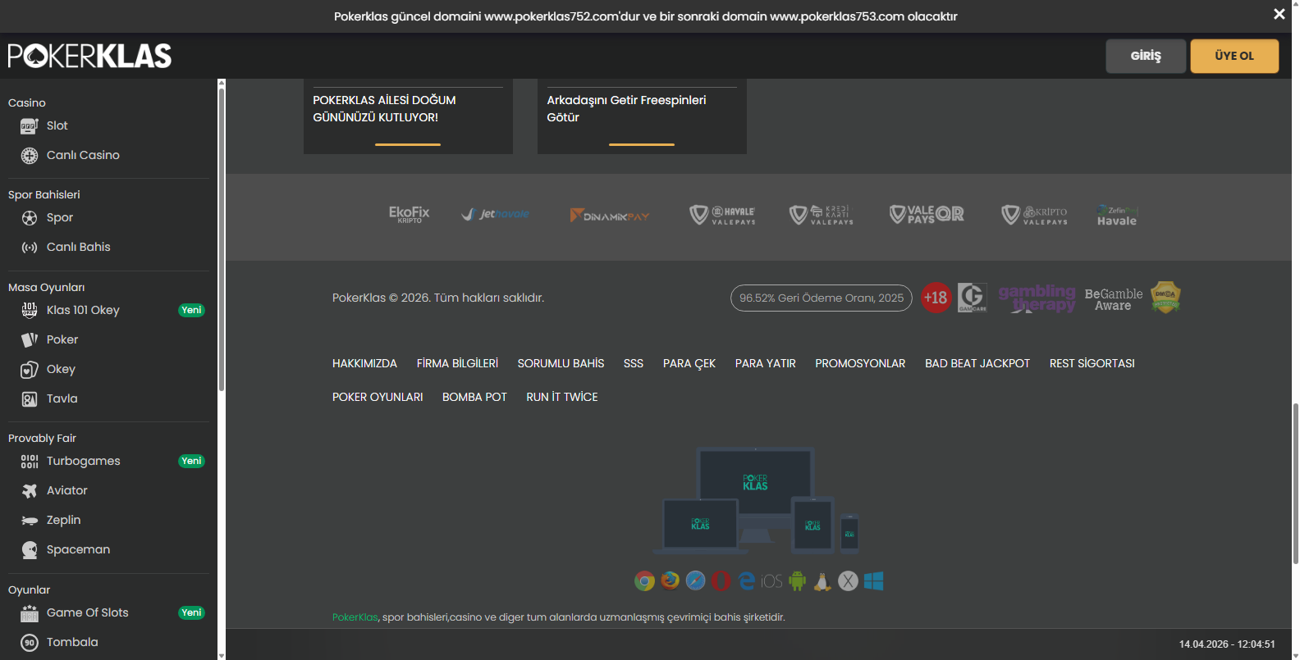Open the Doğum Gününüzü Kutluyor promo card
The image size is (1300, 660).
click(408, 116)
